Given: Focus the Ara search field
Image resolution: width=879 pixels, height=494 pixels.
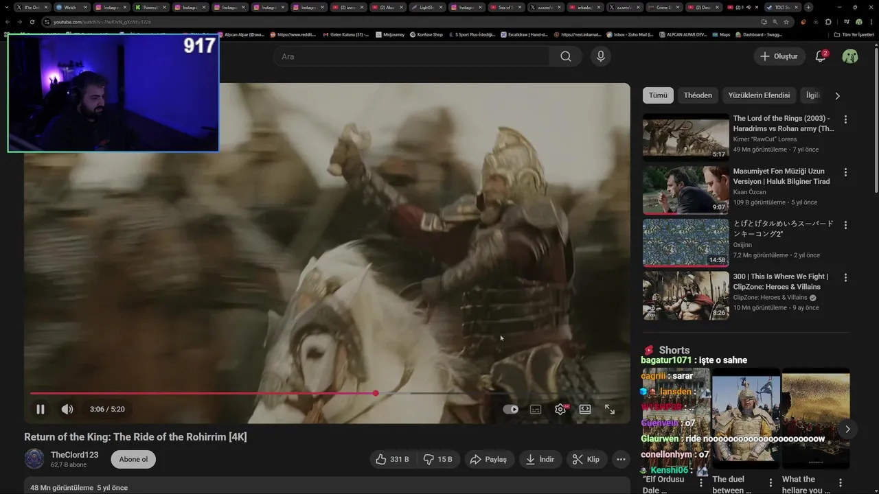Looking at the screenshot, I should click(x=412, y=56).
